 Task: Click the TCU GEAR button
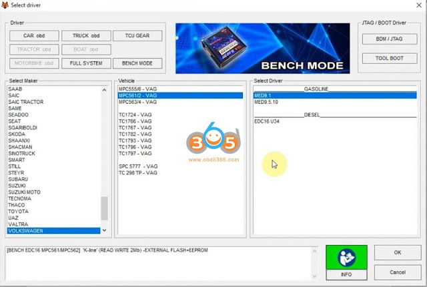[137, 35]
